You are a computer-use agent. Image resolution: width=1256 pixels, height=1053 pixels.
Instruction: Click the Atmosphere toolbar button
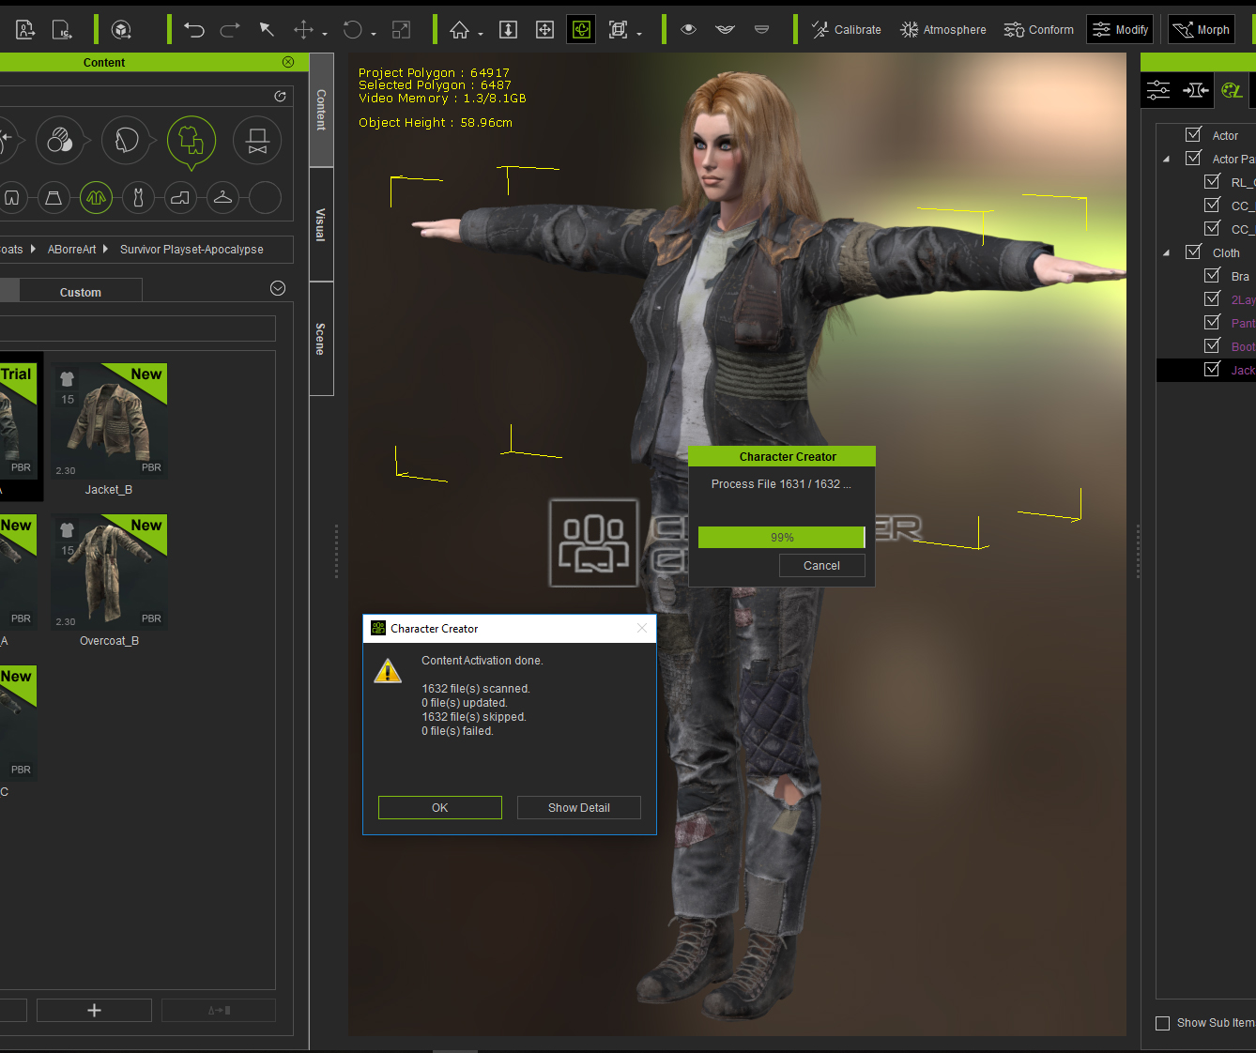942,30
